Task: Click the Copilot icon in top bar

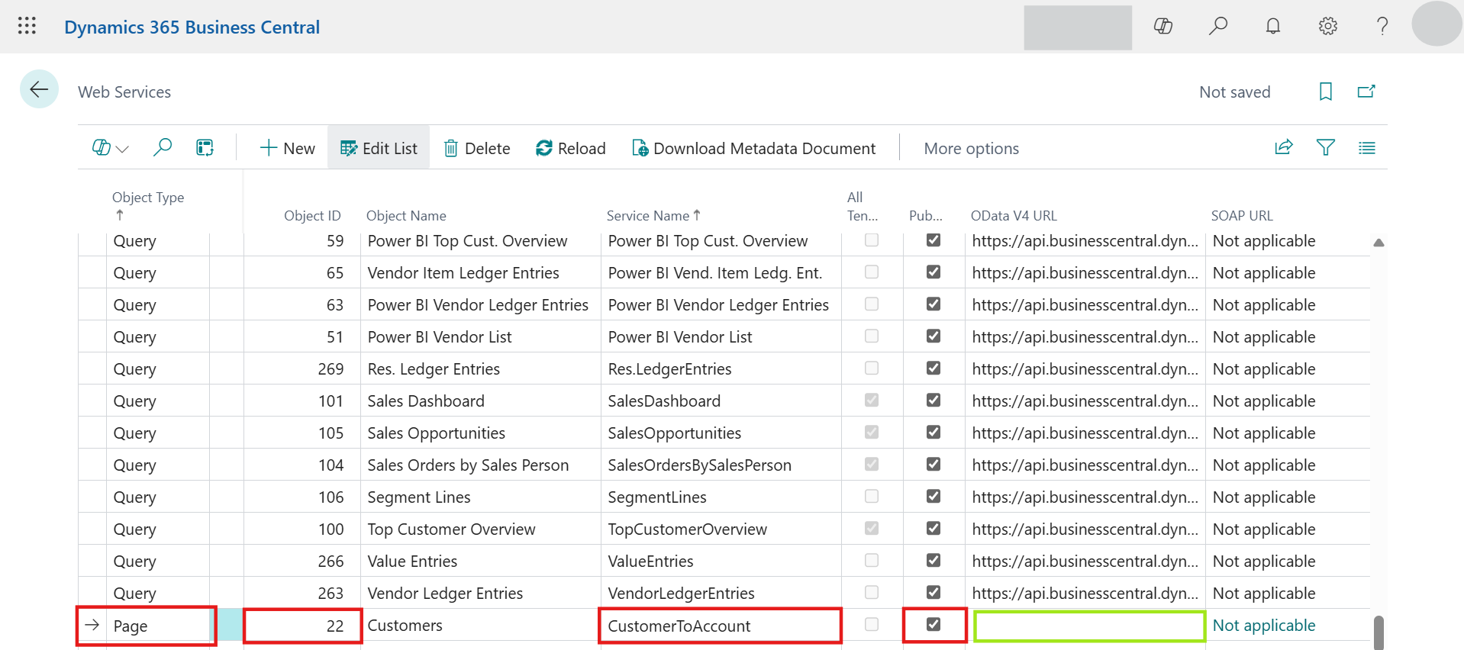Action: pos(1162,27)
